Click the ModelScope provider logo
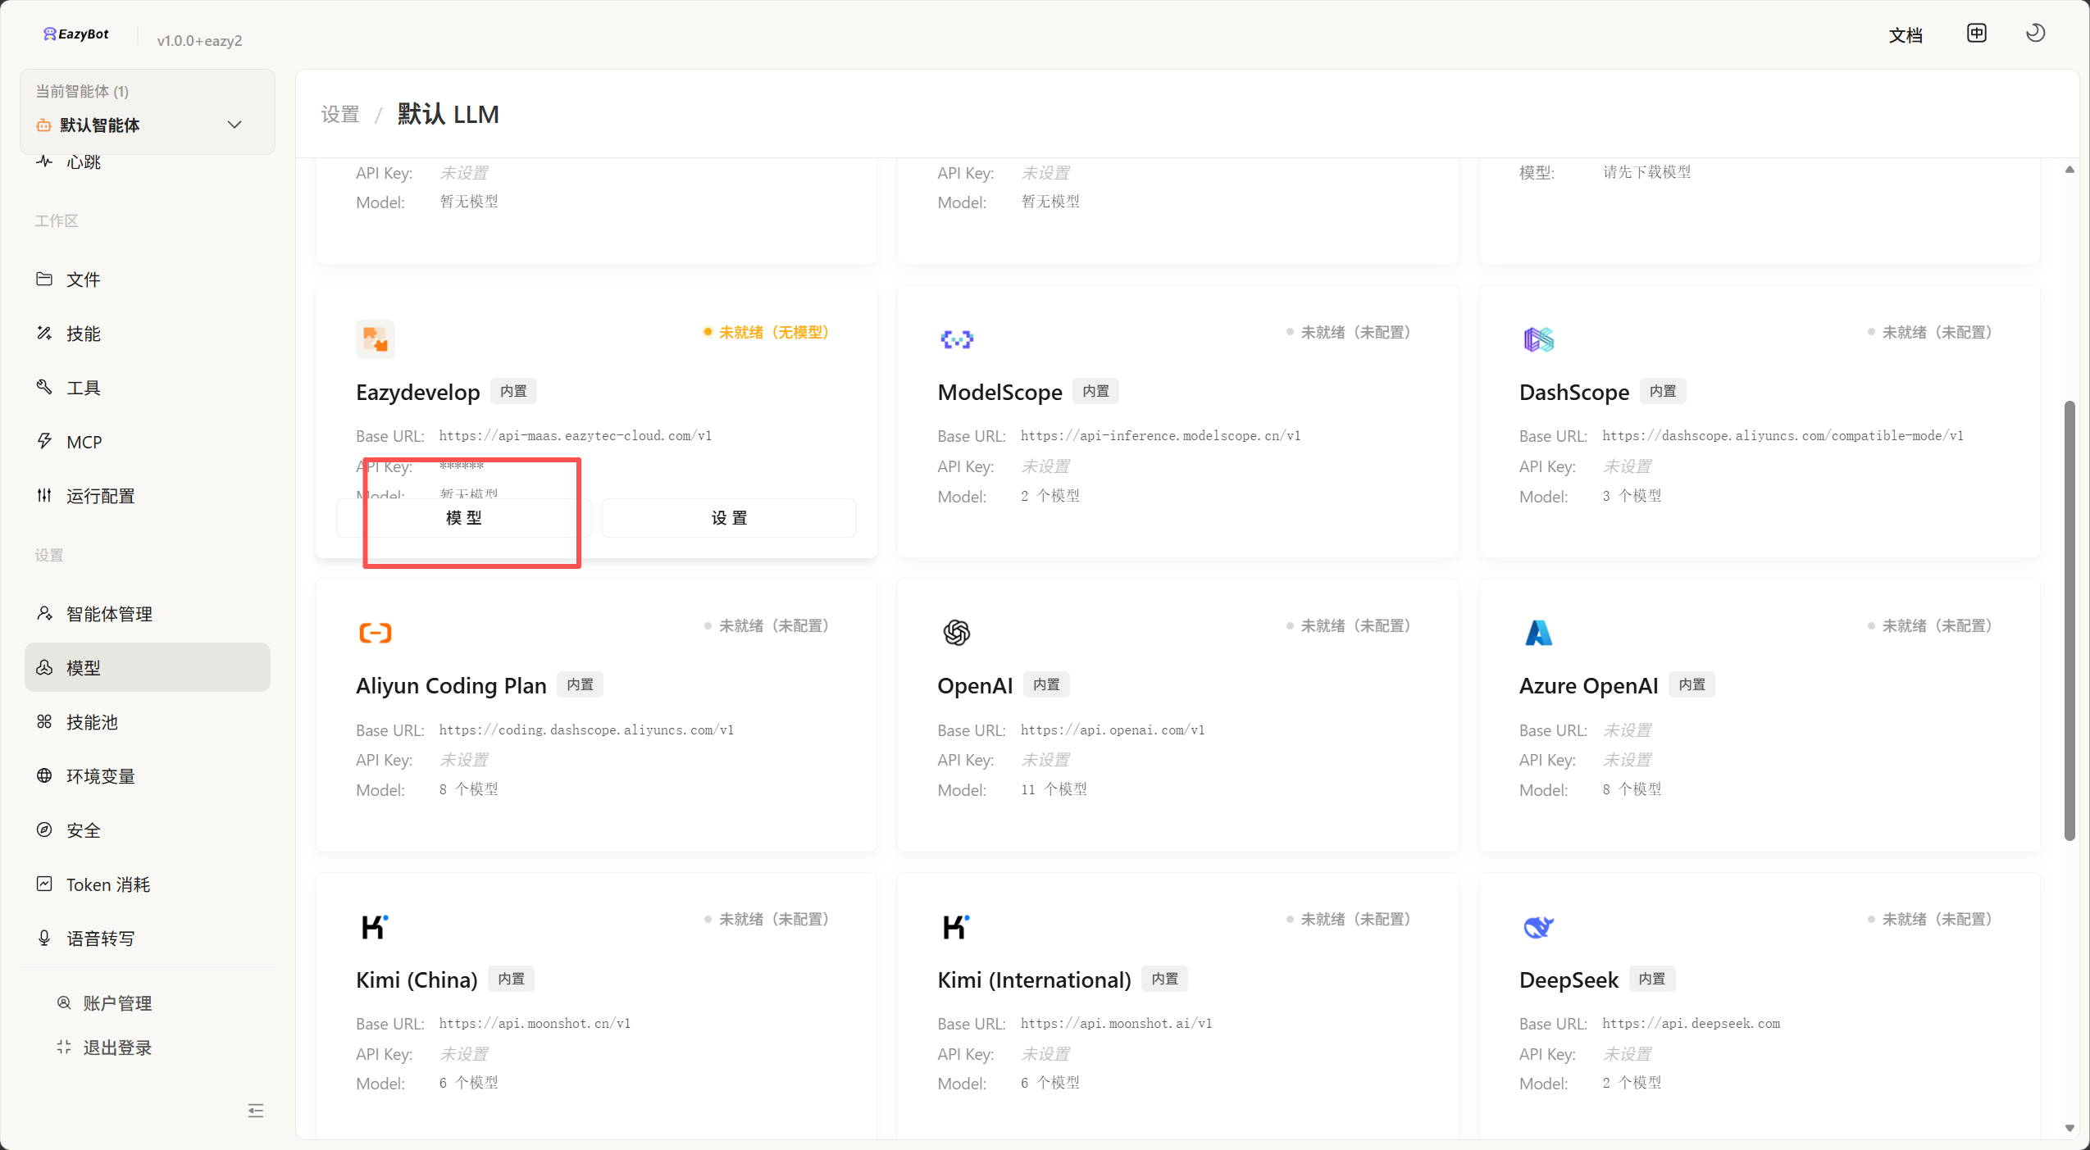The height and width of the screenshot is (1150, 2090). [x=957, y=339]
